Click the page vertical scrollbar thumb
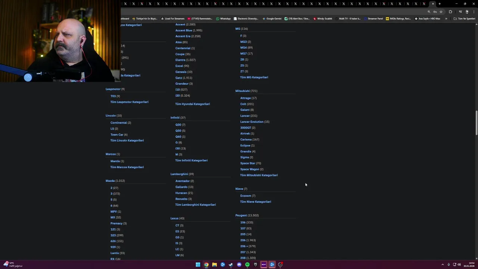Image resolution: width=478 pixels, height=269 pixels. 476,123
